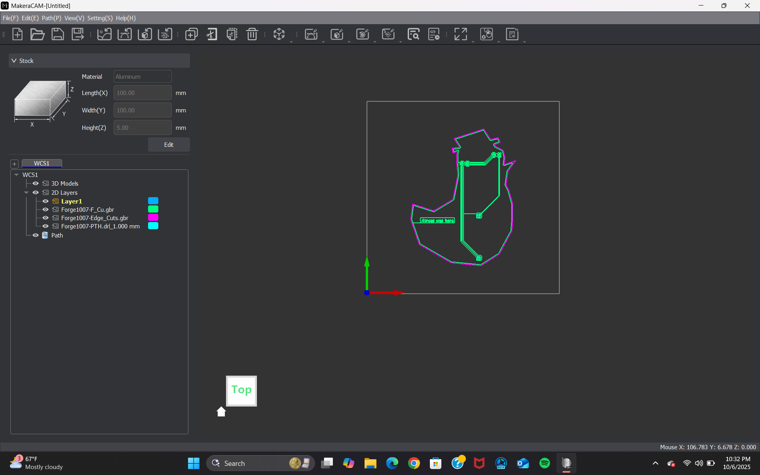Open Spotify from the taskbar
The height and width of the screenshot is (475, 760).
tap(544, 463)
